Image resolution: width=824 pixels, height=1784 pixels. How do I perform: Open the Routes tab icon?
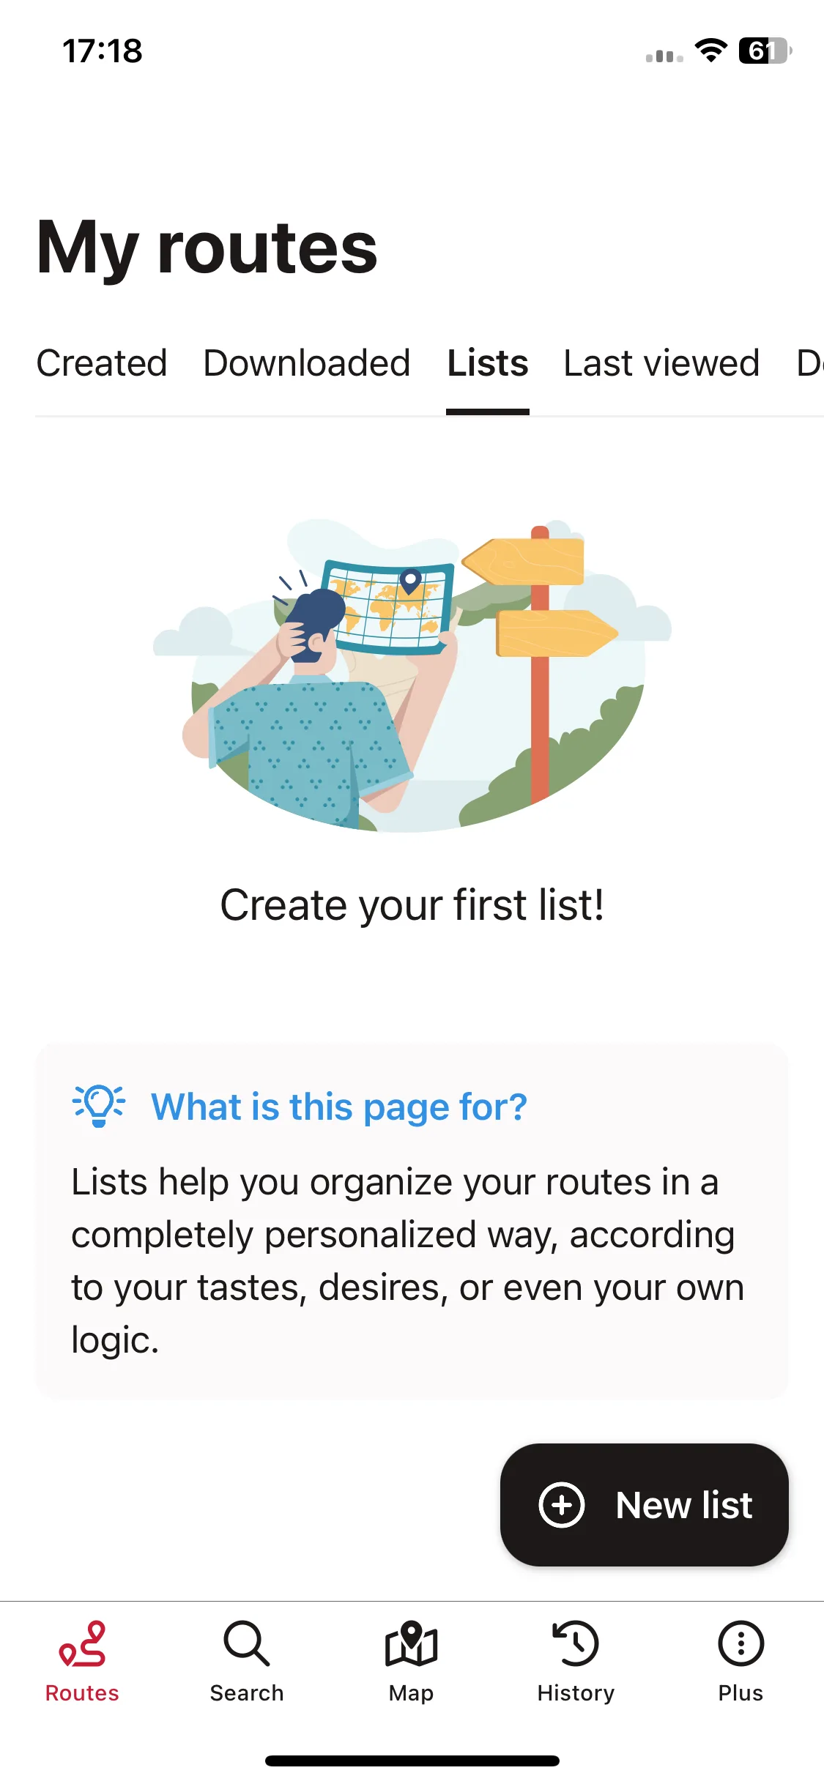tap(82, 1644)
